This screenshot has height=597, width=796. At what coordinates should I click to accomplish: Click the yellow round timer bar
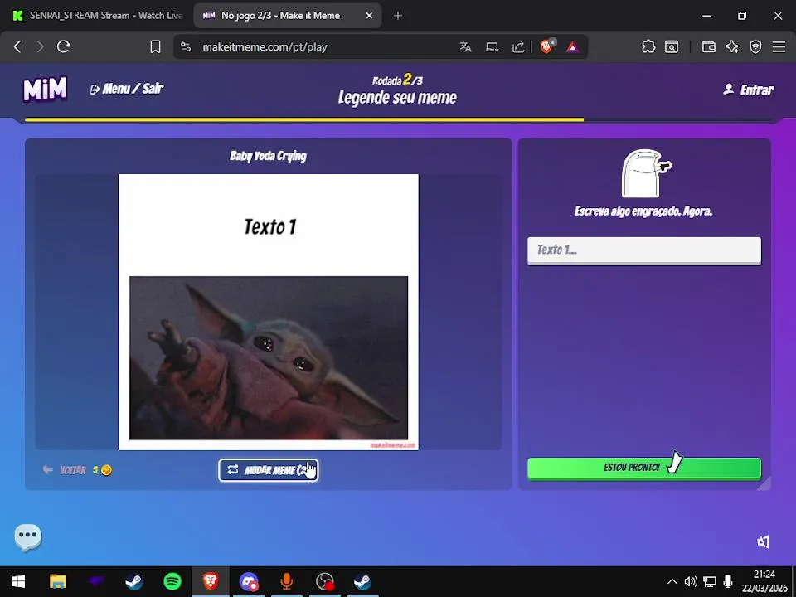coord(304,119)
